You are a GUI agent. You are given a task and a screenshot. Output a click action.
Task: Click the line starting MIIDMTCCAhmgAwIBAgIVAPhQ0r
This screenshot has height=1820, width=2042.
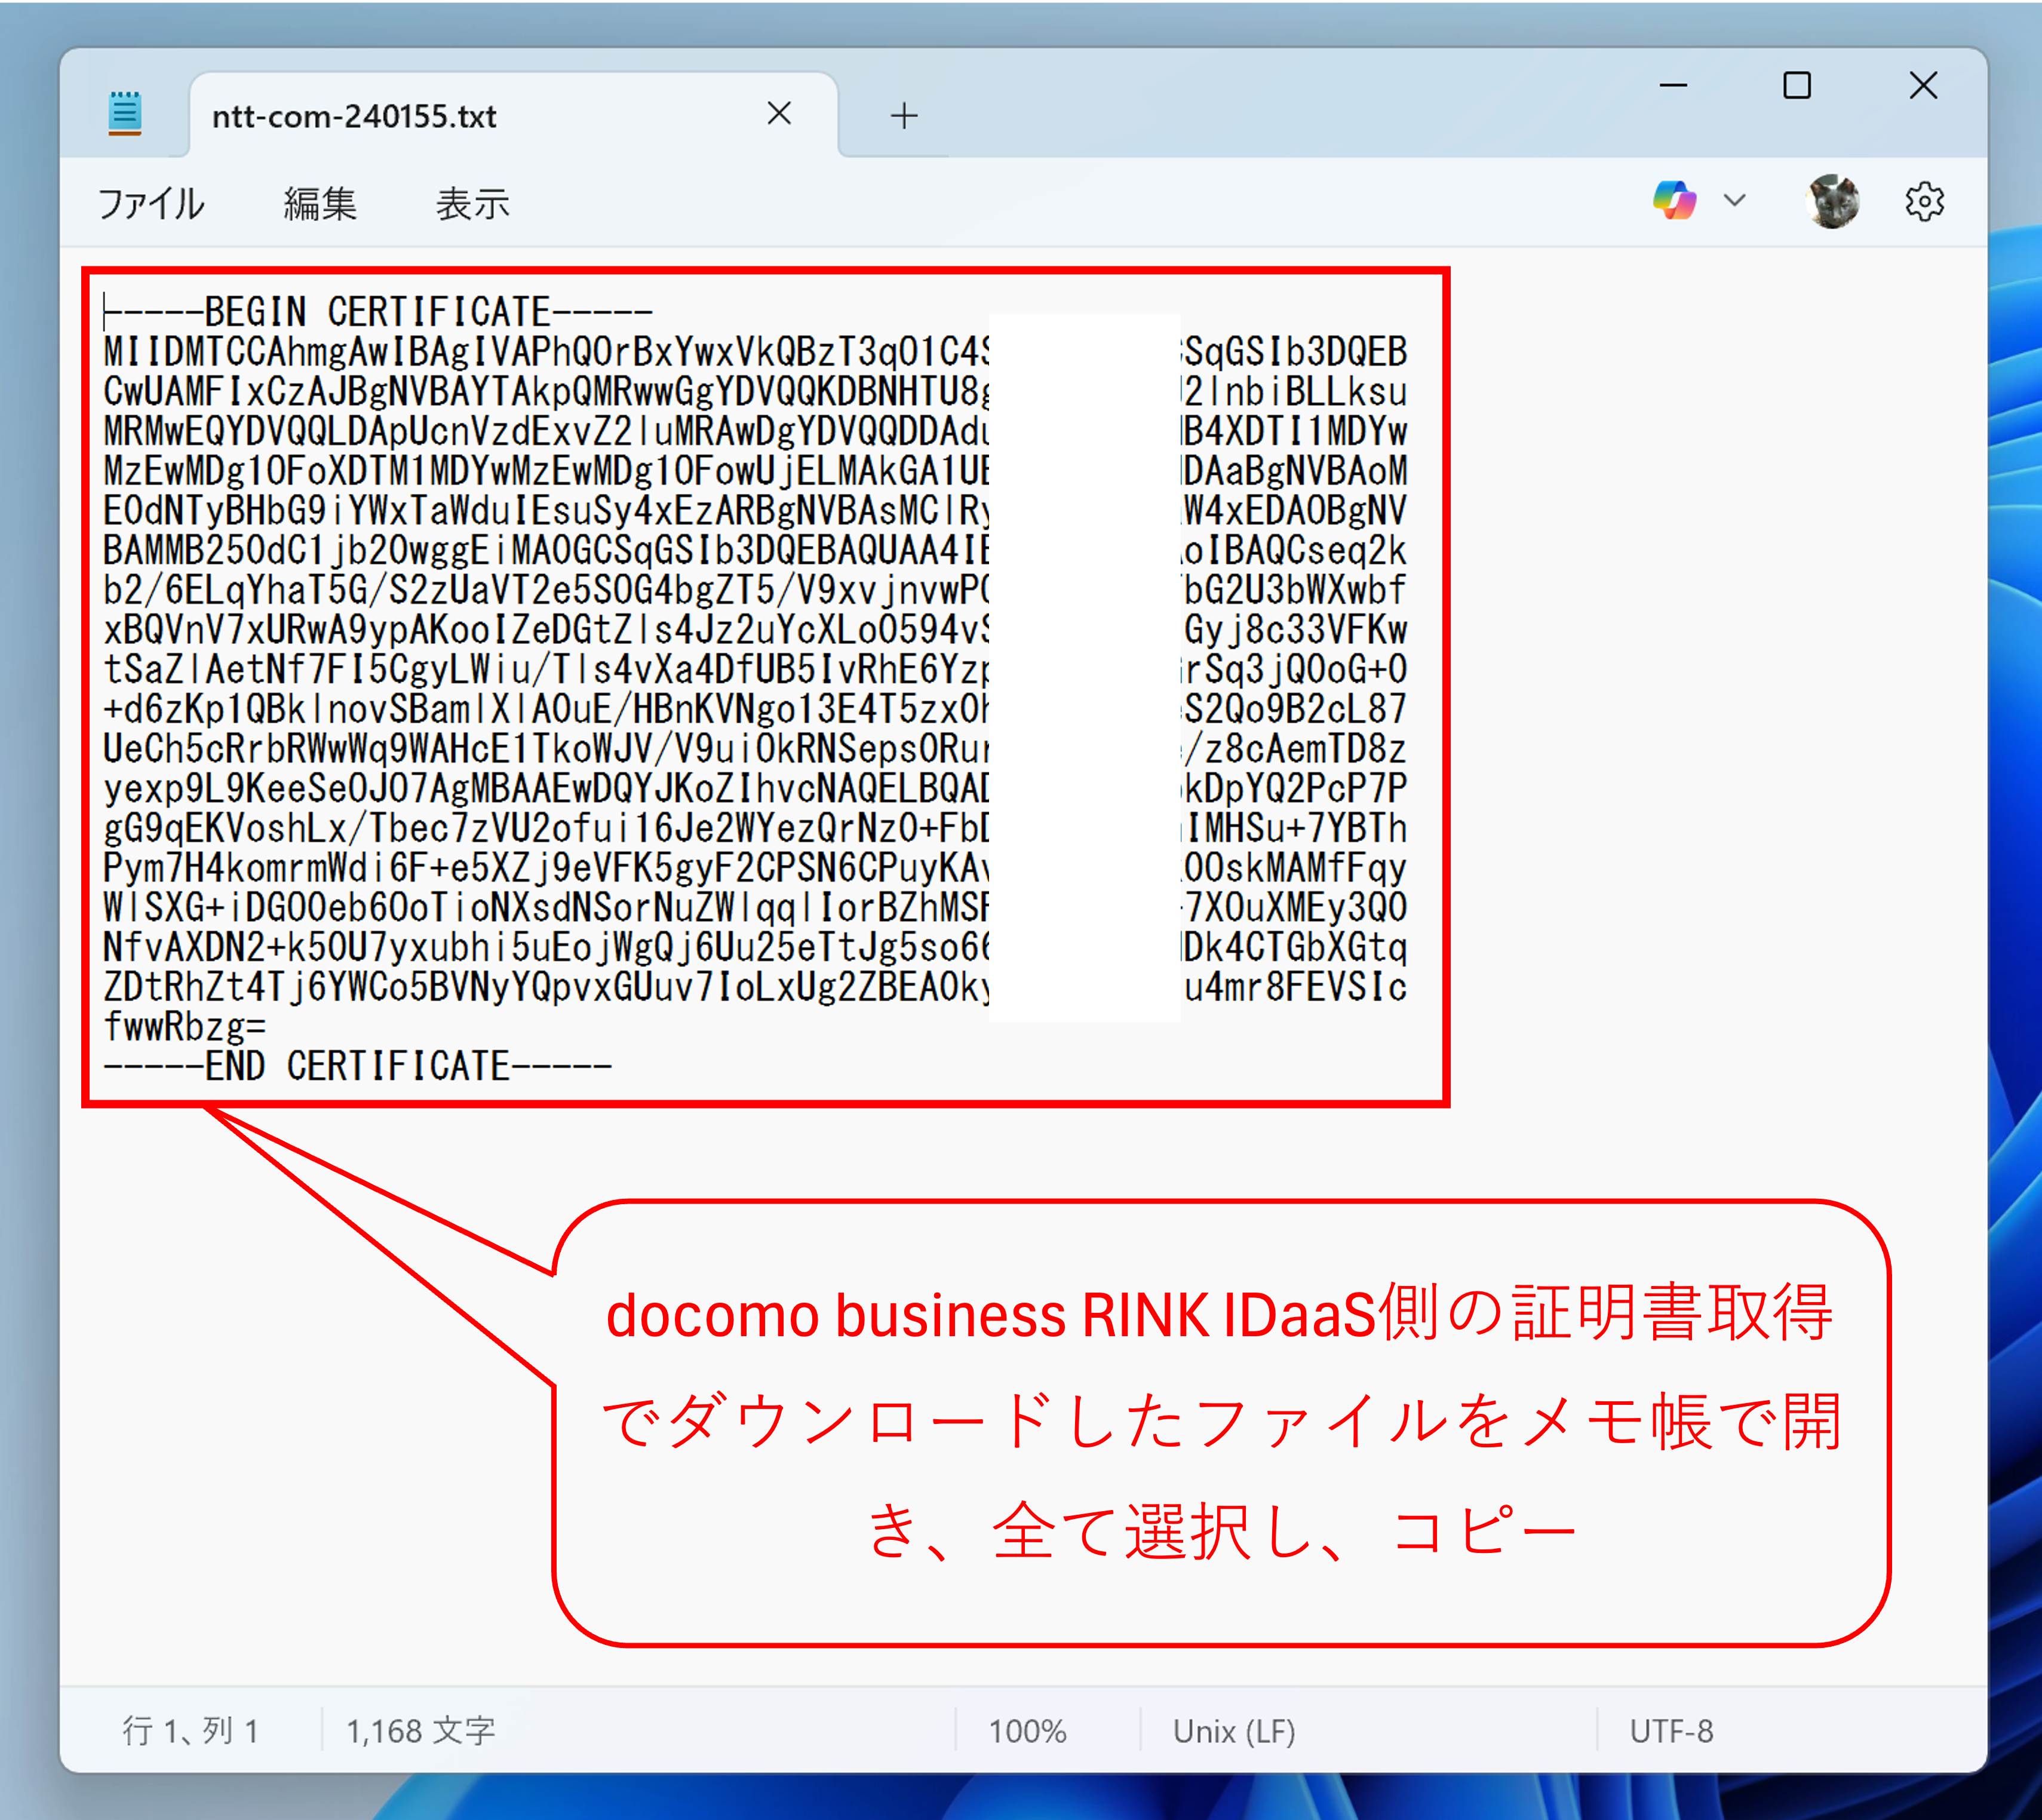pyautogui.click(x=755, y=352)
